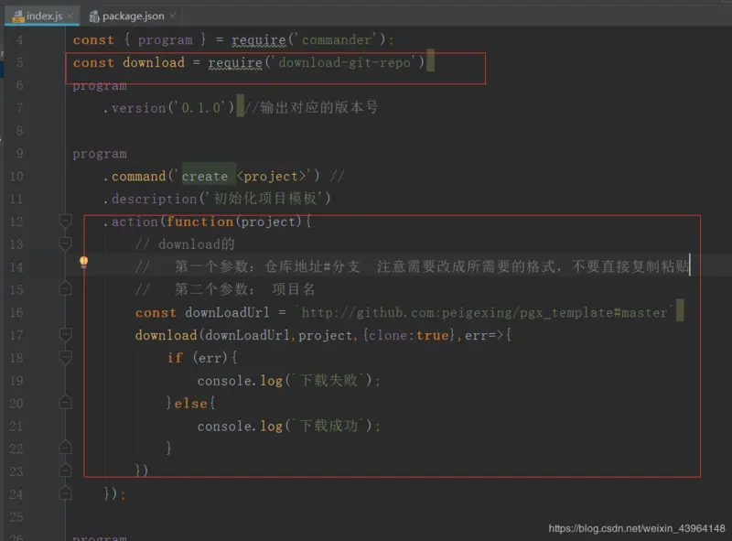Click the console.log 下载失败 line
Image resolution: width=732 pixels, height=541 pixels.
[x=289, y=380]
